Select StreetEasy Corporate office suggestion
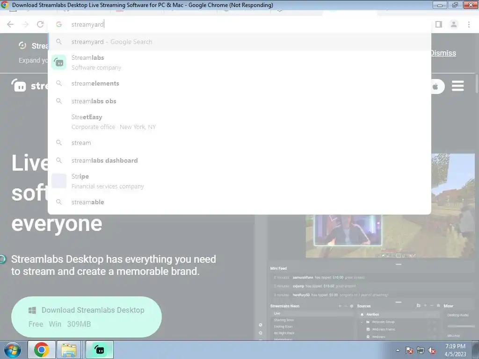The width and height of the screenshot is (479, 359). 240,122
